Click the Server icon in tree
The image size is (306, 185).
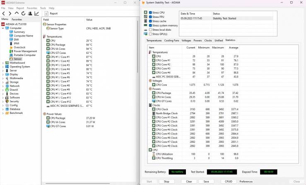click(x=7, y=70)
